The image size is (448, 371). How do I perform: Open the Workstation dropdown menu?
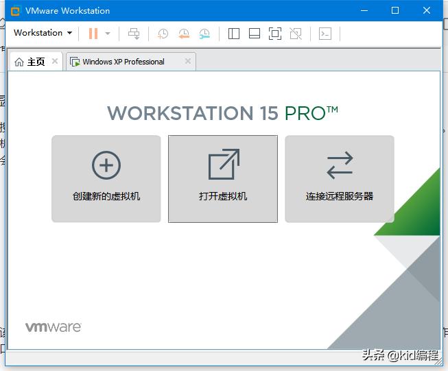point(43,33)
